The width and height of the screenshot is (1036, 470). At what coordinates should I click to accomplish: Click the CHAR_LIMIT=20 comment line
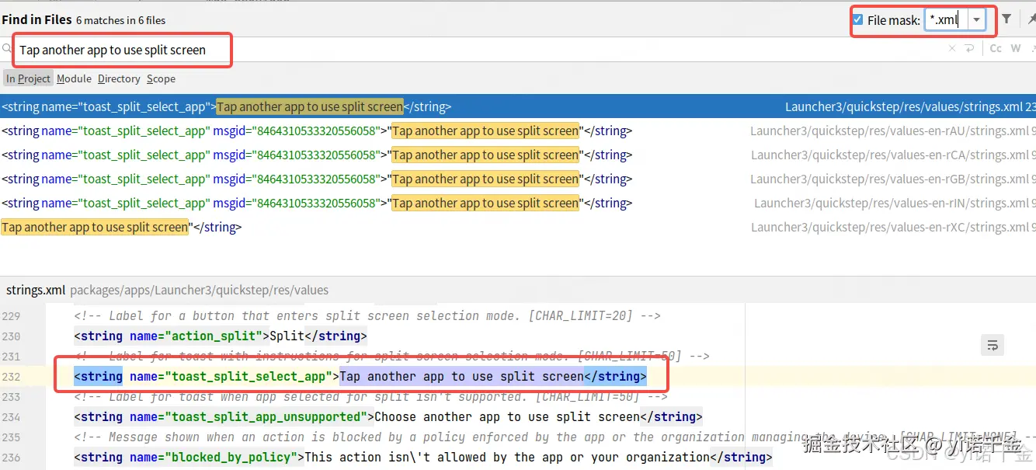(x=367, y=315)
